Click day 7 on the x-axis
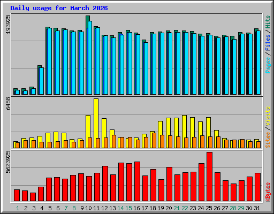The width and height of the screenshot is (274, 214). tap(66, 208)
